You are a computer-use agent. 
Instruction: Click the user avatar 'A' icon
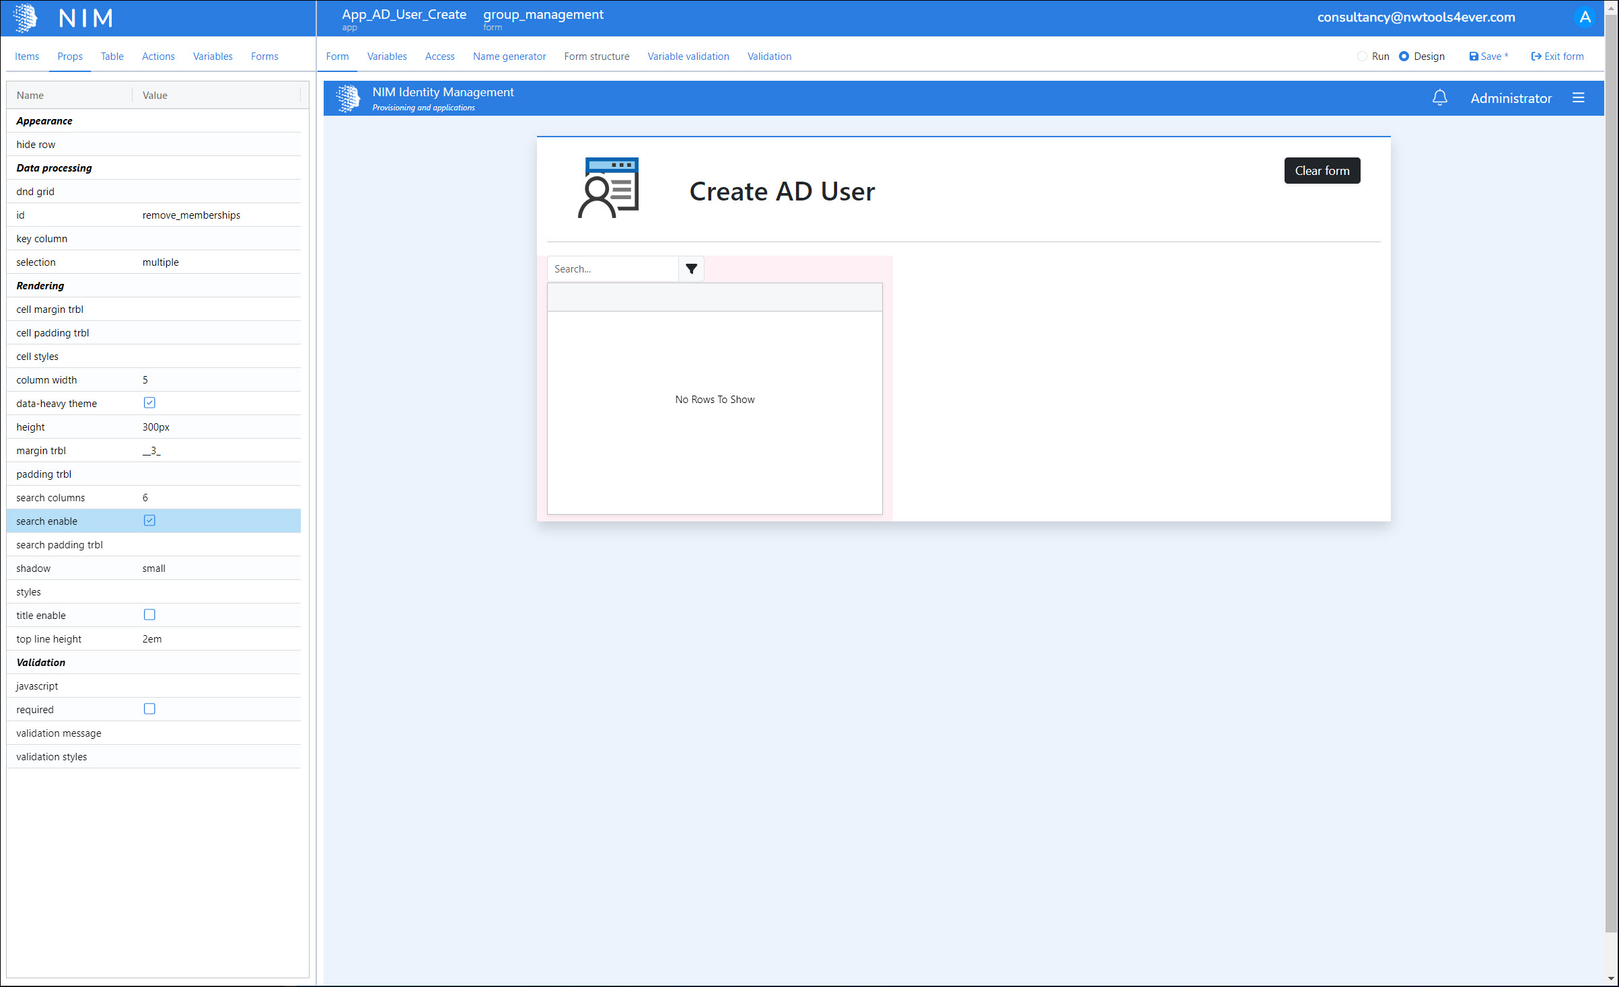point(1585,17)
